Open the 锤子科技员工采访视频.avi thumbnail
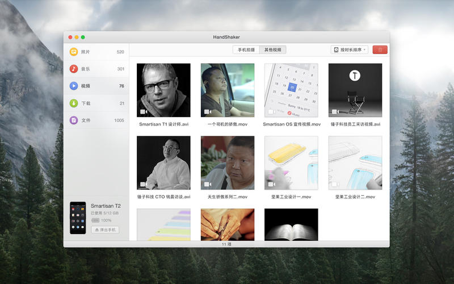 coord(355,90)
